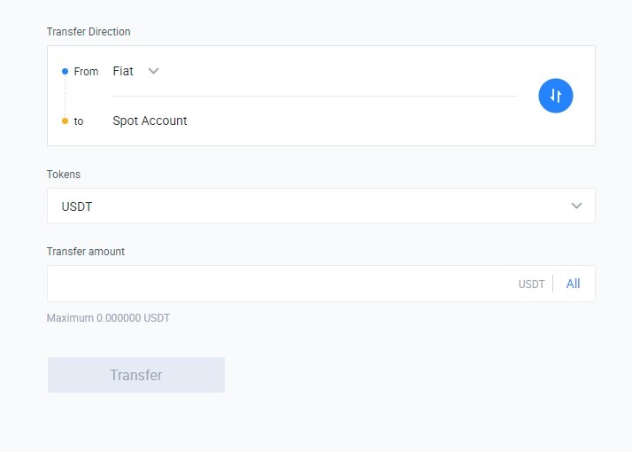
Task: Click the Transfer Direction heading
Action: (89, 32)
